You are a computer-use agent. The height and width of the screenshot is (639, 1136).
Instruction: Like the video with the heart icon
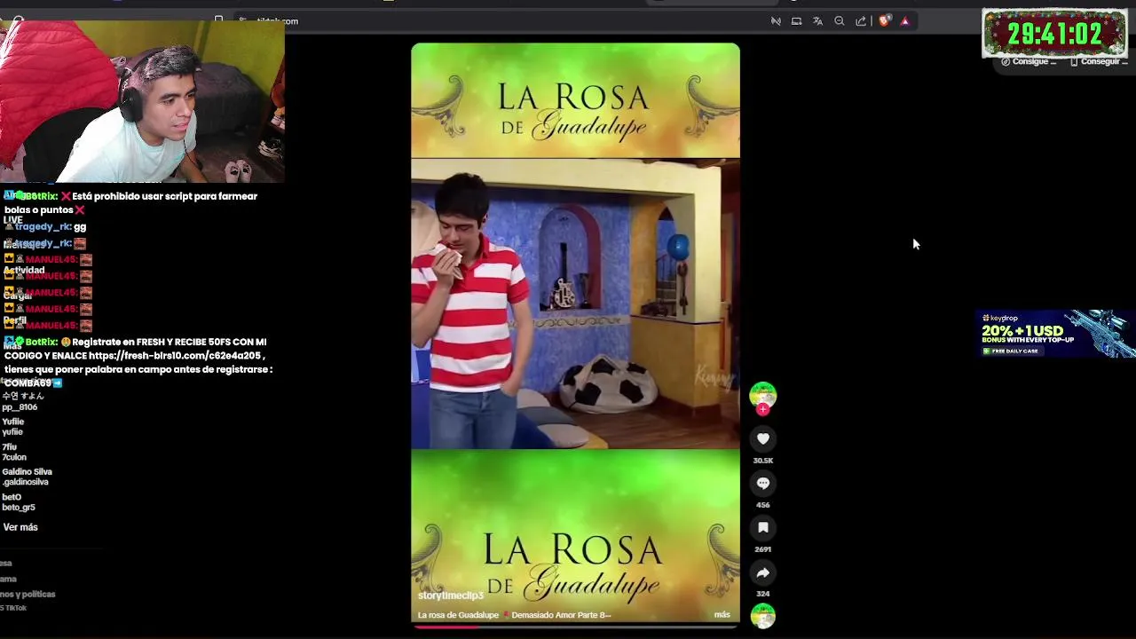pyautogui.click(x=762, y=438)
